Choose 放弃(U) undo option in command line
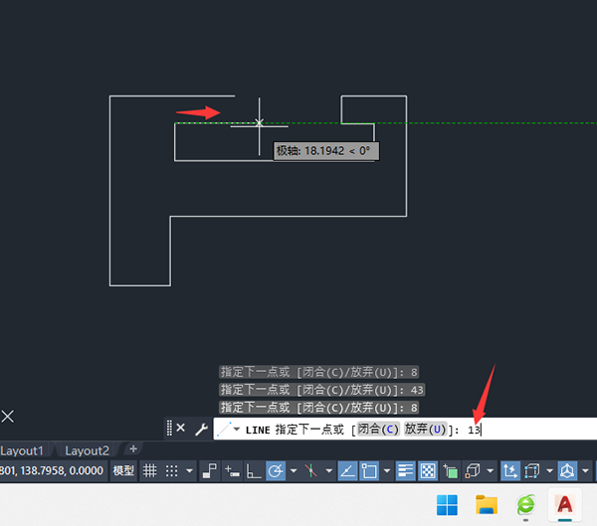The width and height of the screenshot is (597, 526). pos(425,430)
